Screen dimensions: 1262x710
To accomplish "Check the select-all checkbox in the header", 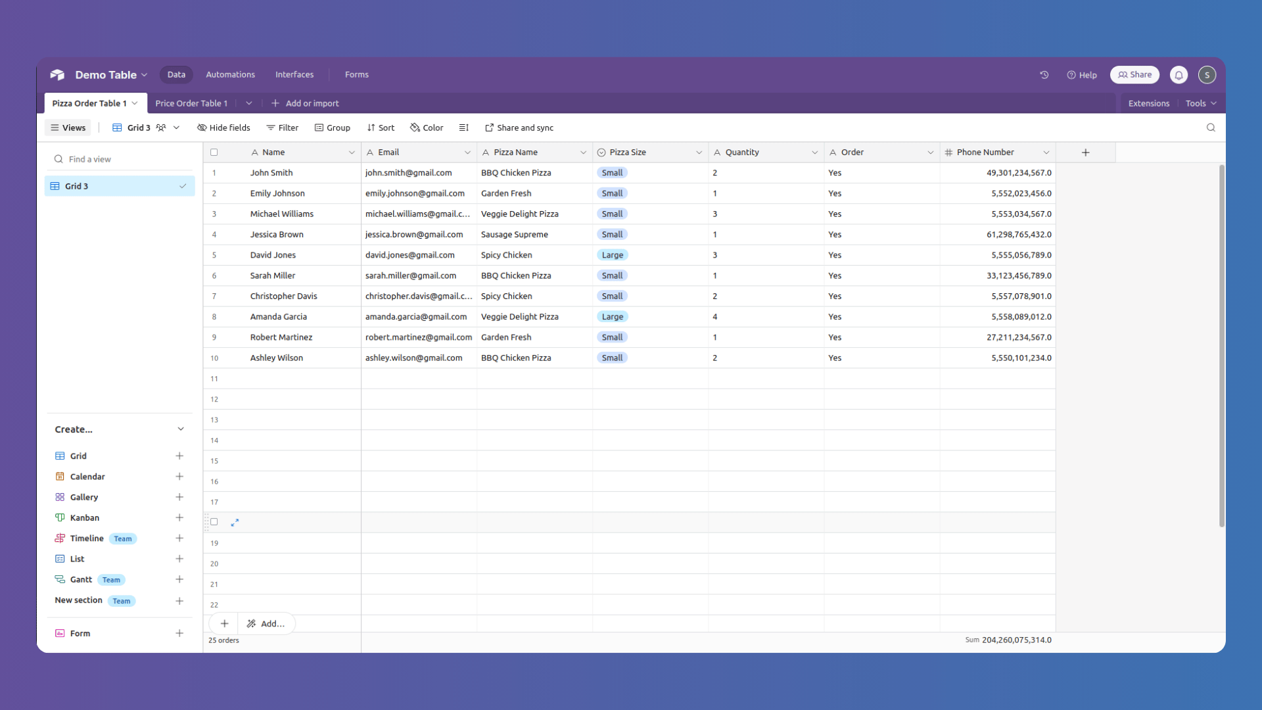I will [214, 152].
